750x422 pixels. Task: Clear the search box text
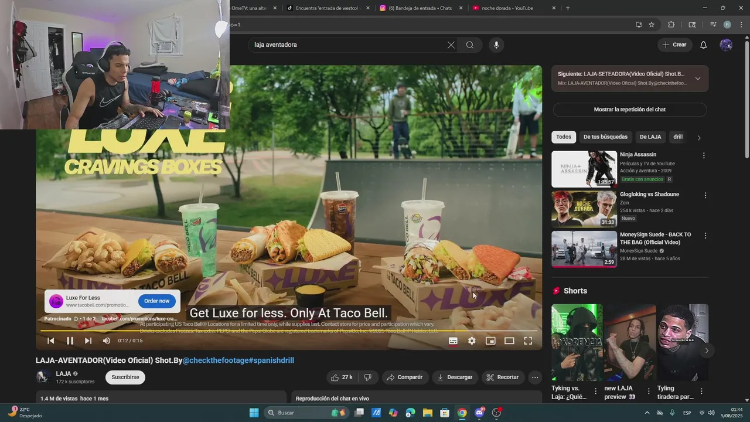click(x=451, y=45)
